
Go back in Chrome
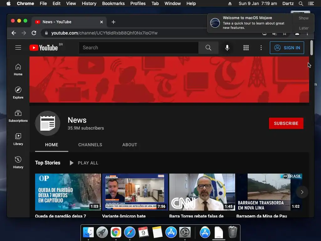(x=14, y=33)
